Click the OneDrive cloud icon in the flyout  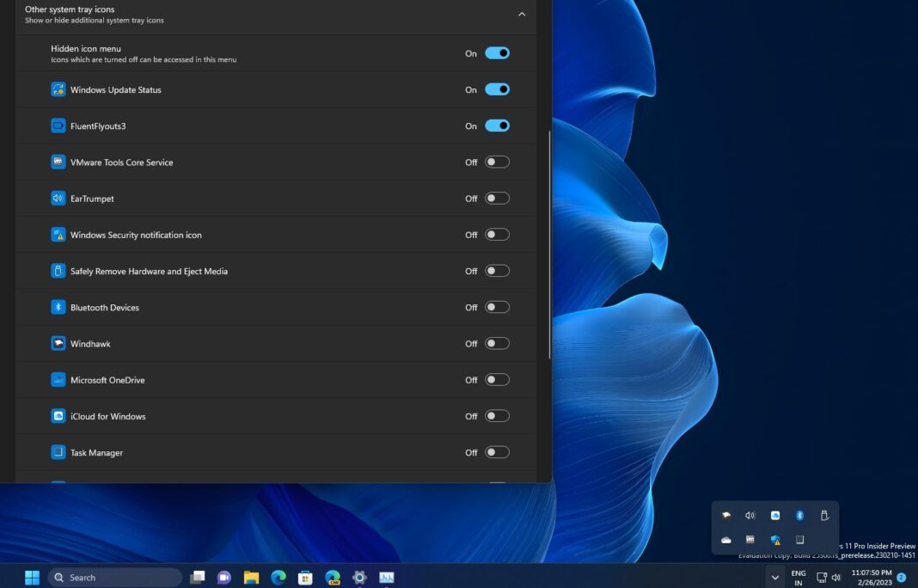point(726,539)
